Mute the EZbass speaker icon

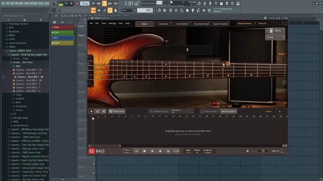pyautogui.click(x=248, y=151)
